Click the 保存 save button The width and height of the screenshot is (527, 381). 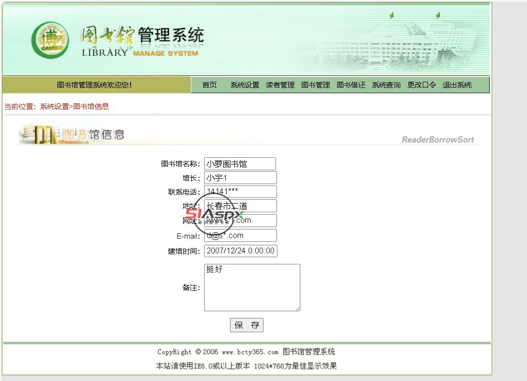(247, 325)
